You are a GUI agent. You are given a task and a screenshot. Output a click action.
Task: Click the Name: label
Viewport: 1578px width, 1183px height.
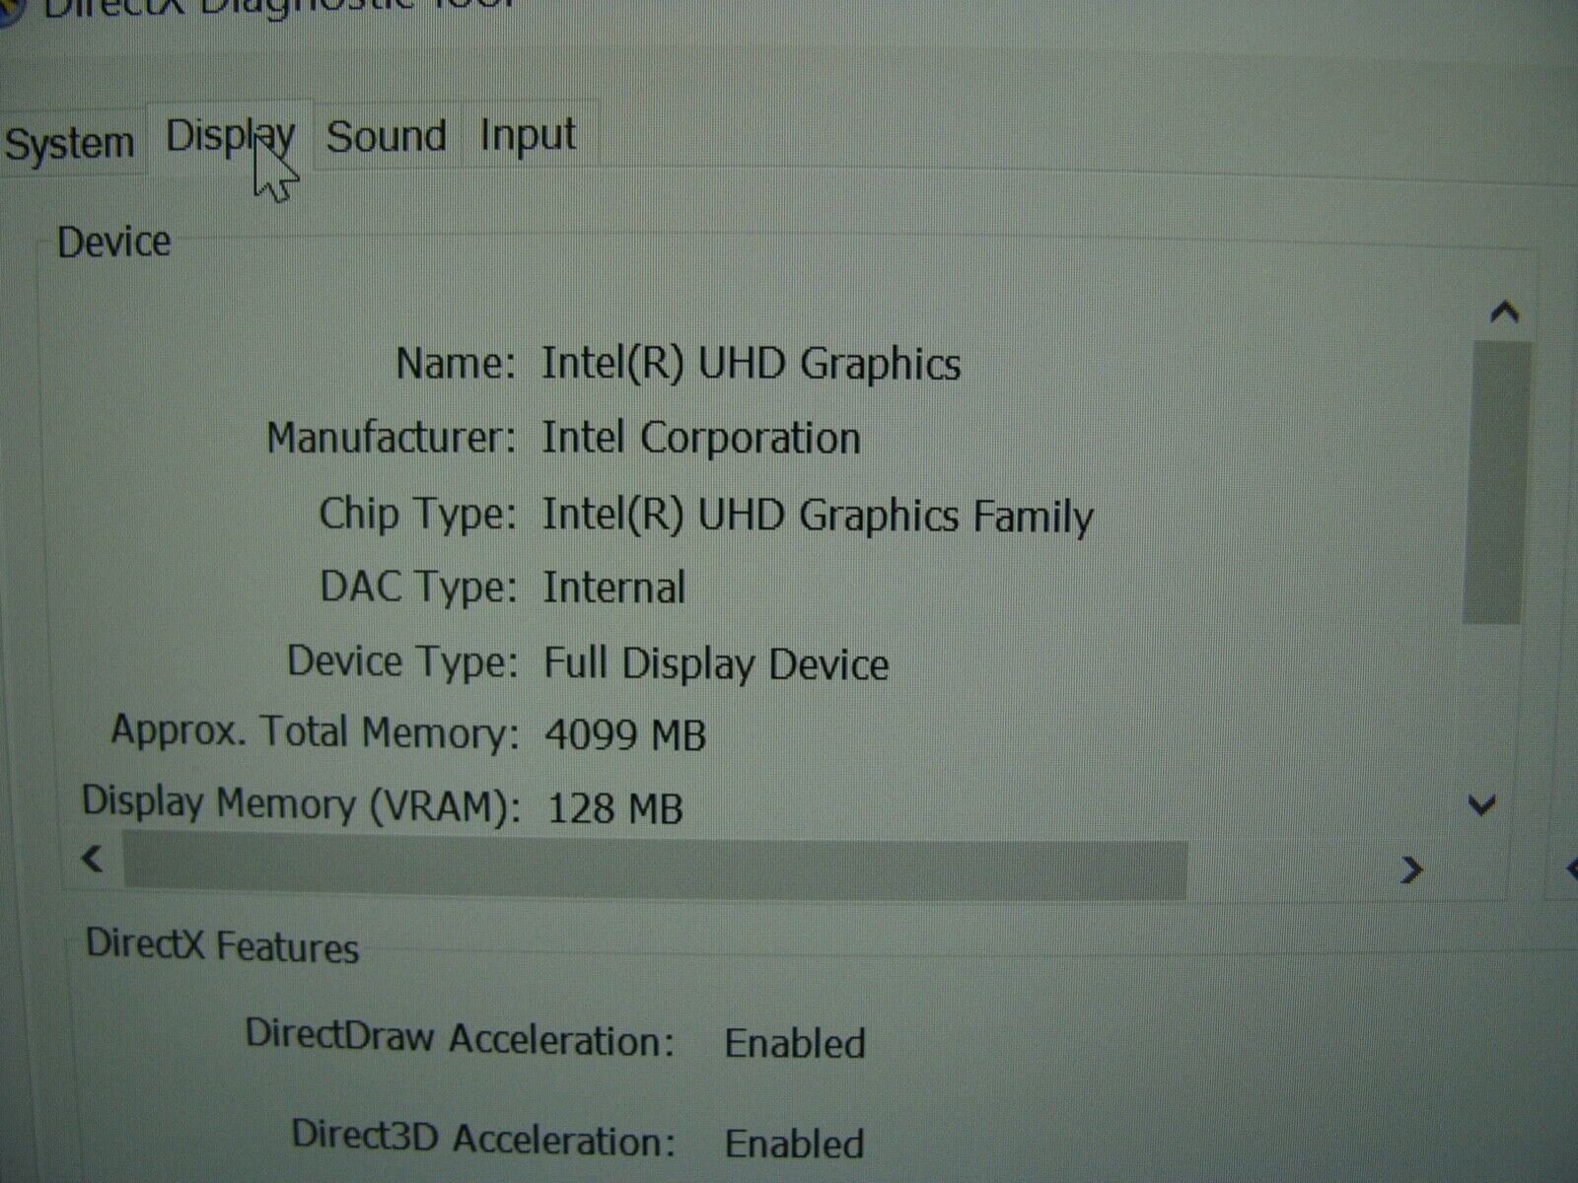tap(455, 364)
